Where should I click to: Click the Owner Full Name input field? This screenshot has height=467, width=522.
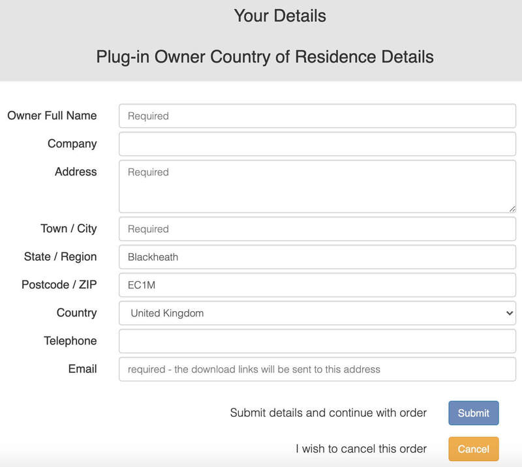click(x=317, y=116)
